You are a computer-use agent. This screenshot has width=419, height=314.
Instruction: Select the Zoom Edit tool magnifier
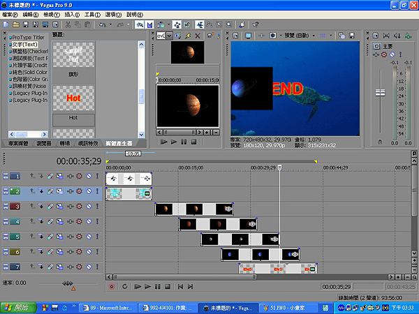point(229,25)
